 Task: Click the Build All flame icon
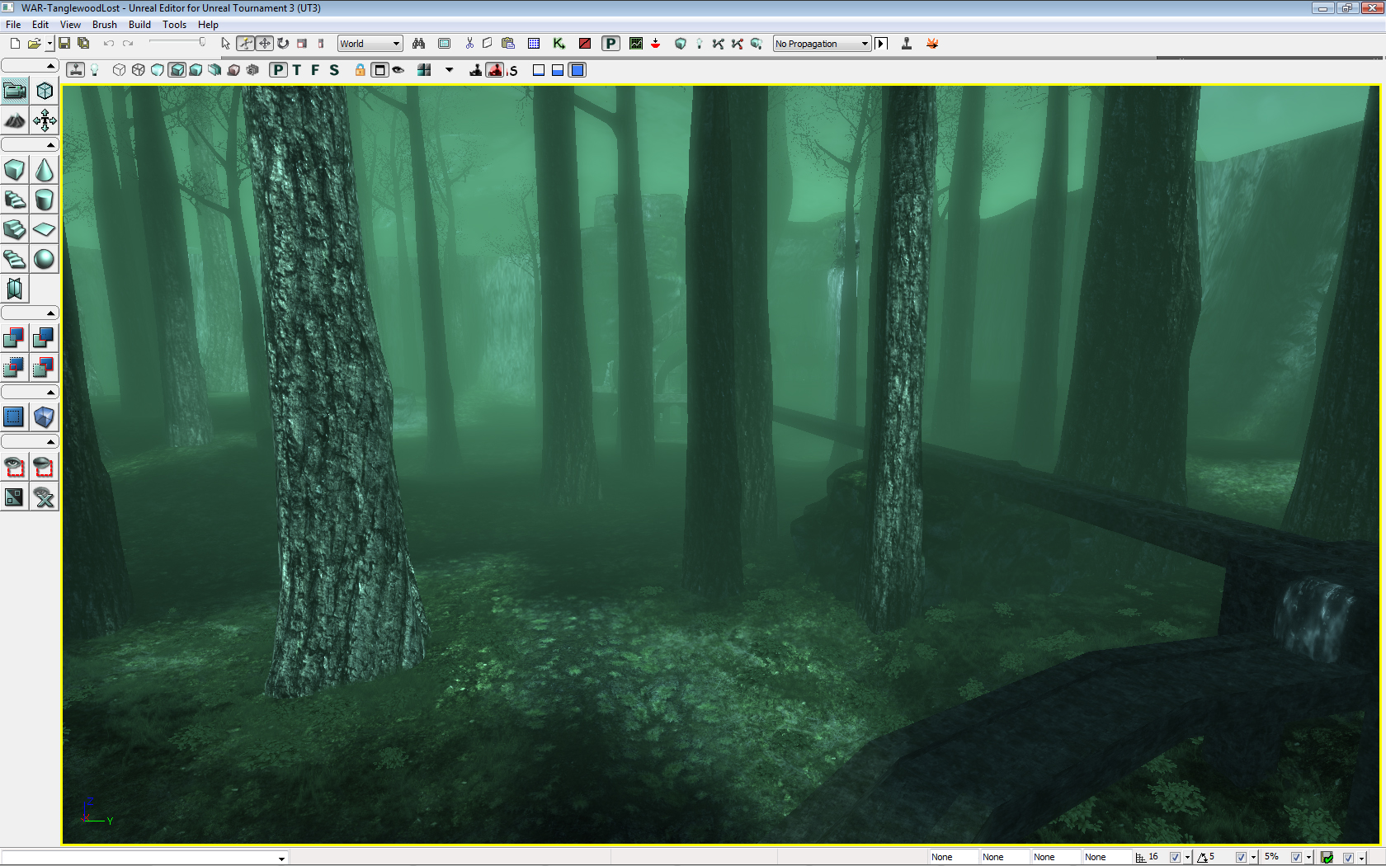click(932, 44)
